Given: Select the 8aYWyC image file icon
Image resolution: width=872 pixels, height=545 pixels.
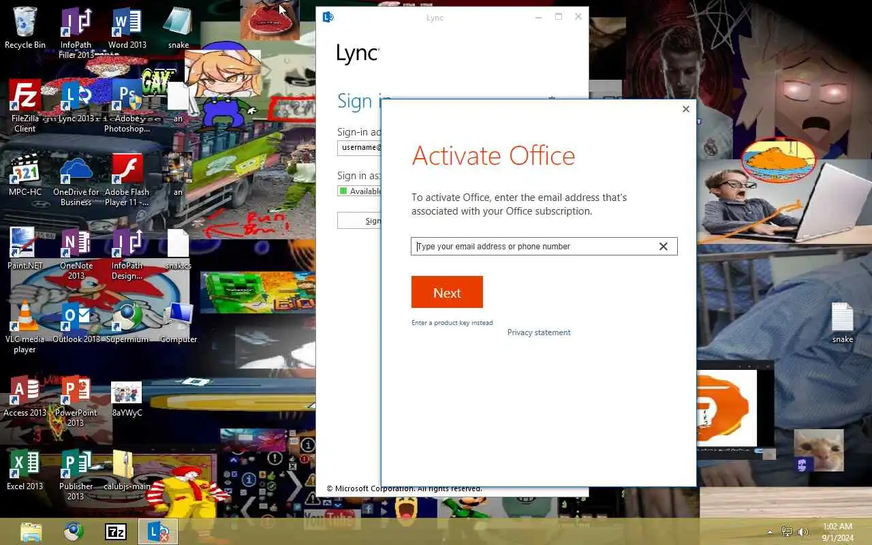Looking at the screenshot, I should 127,398.
